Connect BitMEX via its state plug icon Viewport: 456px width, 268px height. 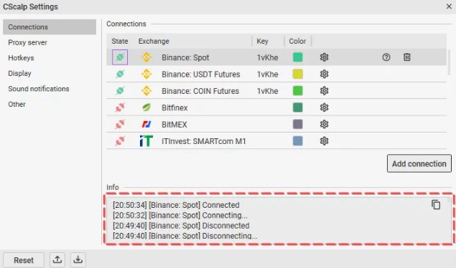pos(120,125)
